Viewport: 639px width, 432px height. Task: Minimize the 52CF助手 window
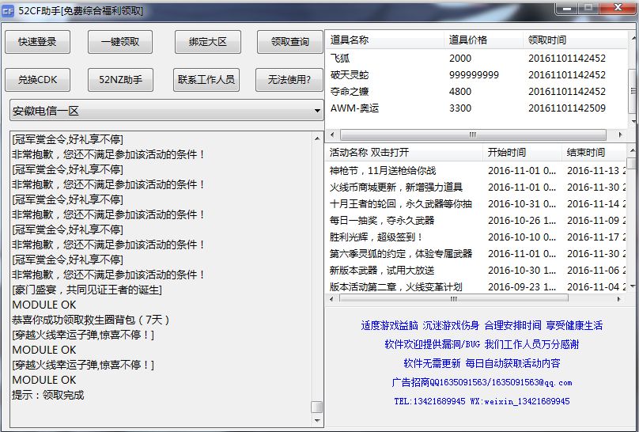click(567, 9)
